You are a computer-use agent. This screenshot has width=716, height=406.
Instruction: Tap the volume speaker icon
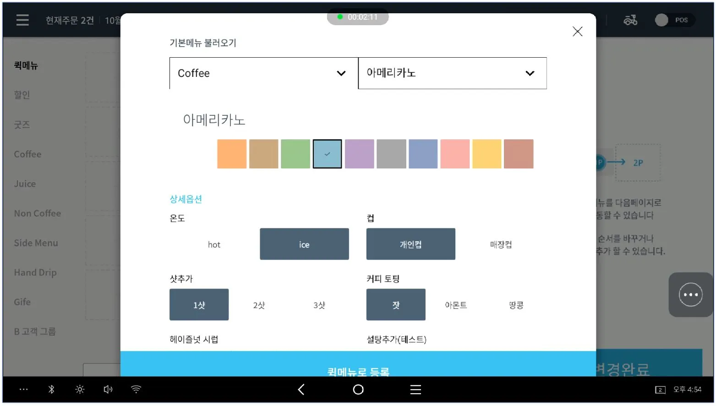pyautogui.click(x=108, y=390)
